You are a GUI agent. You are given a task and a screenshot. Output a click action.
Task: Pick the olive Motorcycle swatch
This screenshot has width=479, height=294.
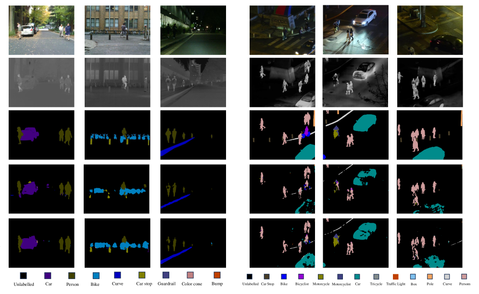320,277
